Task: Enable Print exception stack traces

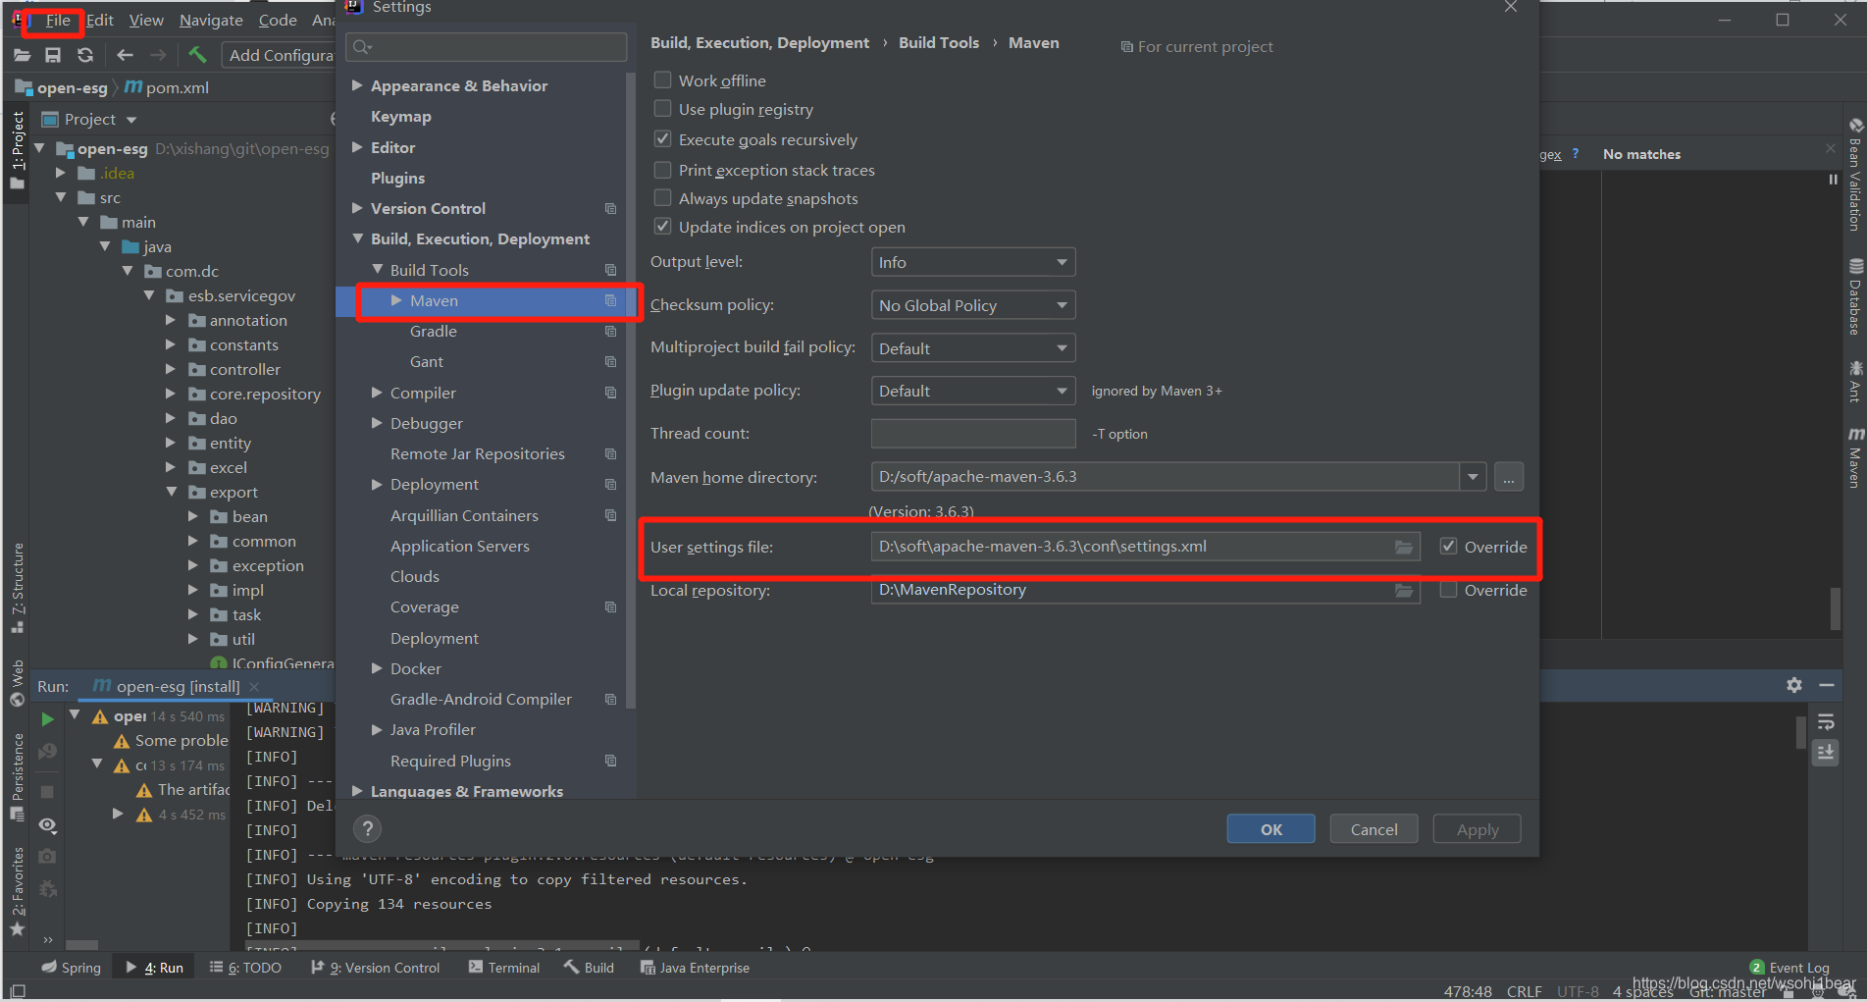Action: click(x=663, y=170)
